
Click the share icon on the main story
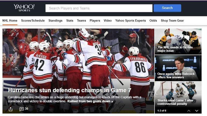pyautogui.click(x=10, y=109)
